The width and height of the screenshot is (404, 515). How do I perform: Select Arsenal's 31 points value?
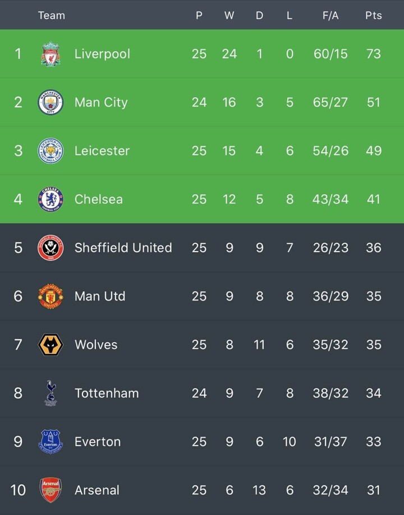tap(373, 490)
